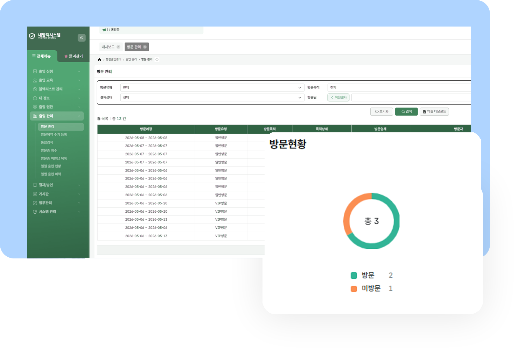Click the 출입 관리 building icon
The height and width of the screenshot is (352, 518).
point(35,116)
